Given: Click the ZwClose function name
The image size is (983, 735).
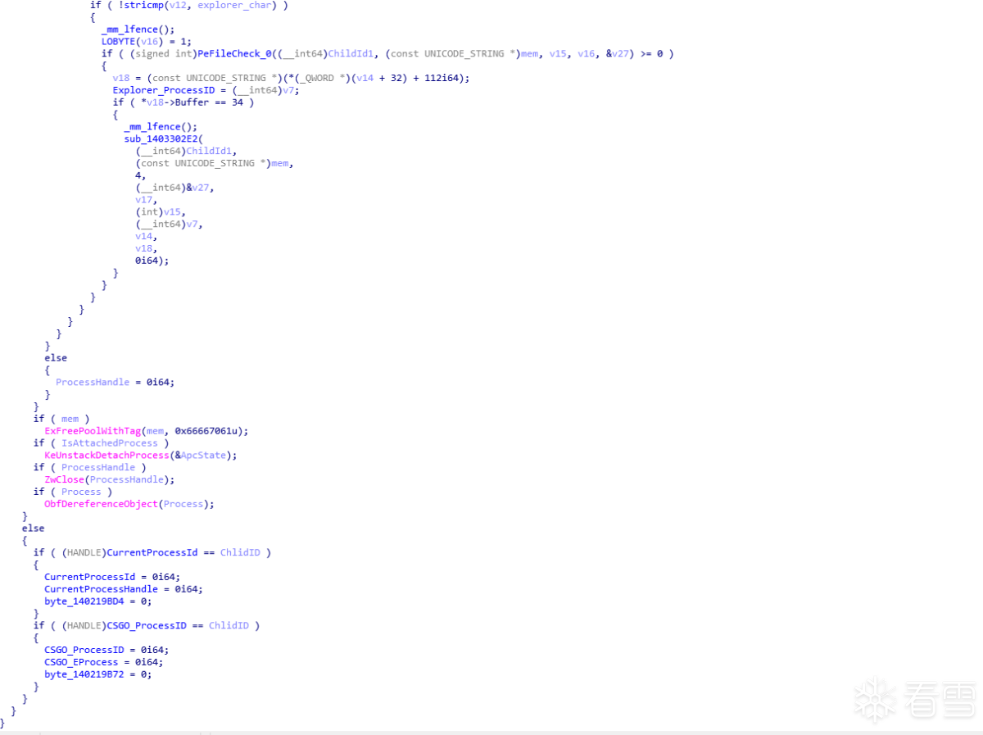Looking at the screenshot, I should point(64,479).
